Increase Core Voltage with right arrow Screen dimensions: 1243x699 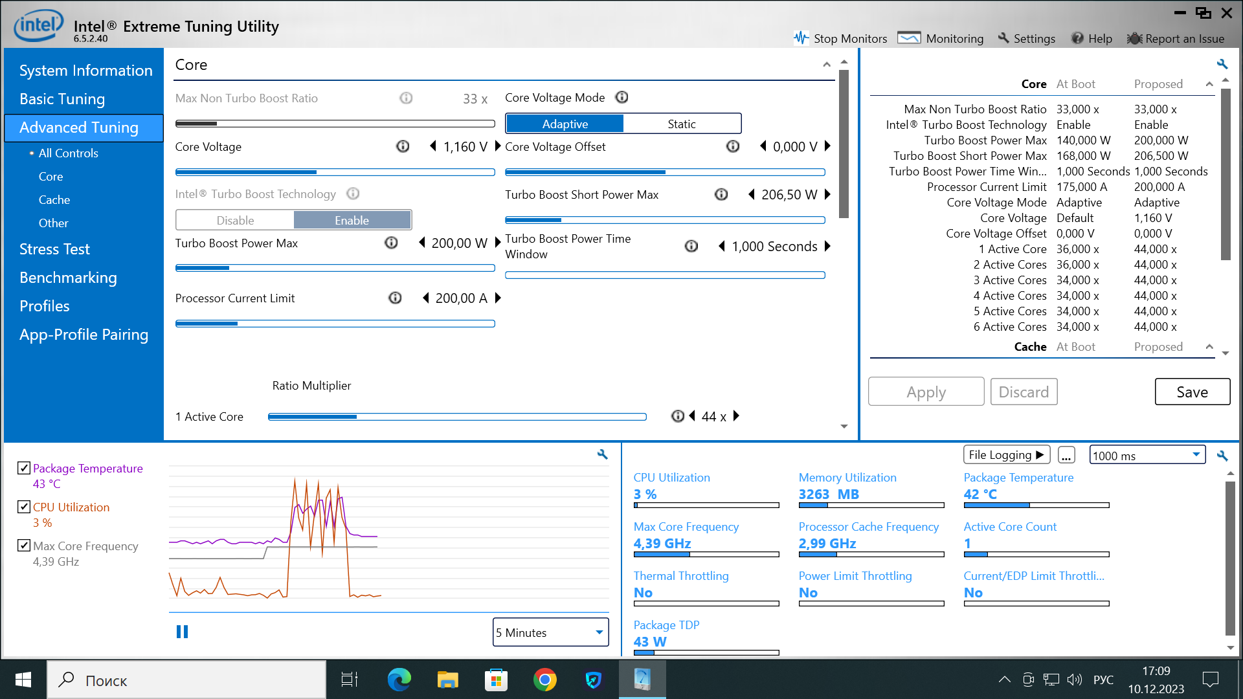[498, 146]
